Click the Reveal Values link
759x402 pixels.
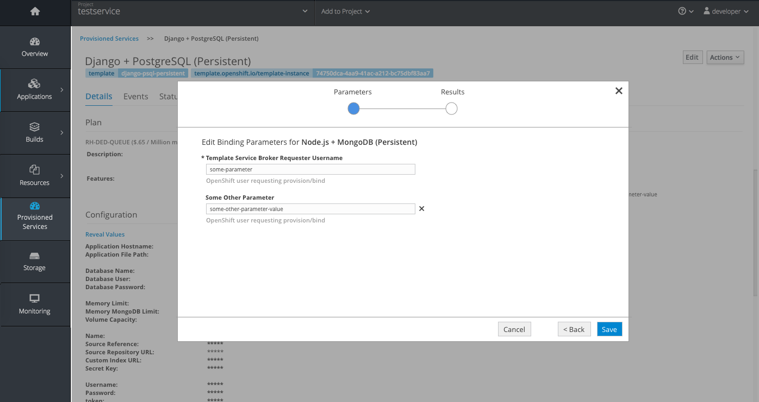point(105,234)
